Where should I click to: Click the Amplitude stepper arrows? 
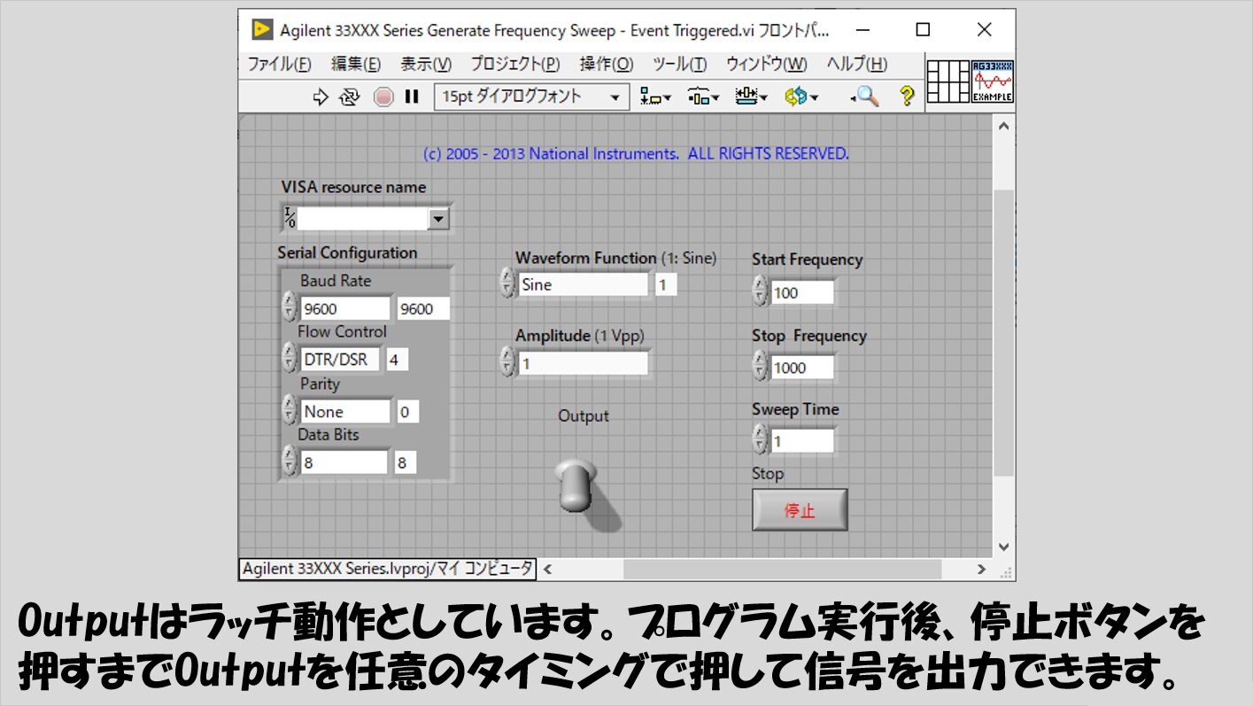[507, 362]
